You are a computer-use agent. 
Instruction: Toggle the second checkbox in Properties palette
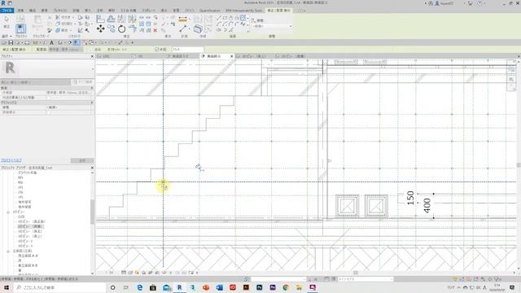click(49, 112)
